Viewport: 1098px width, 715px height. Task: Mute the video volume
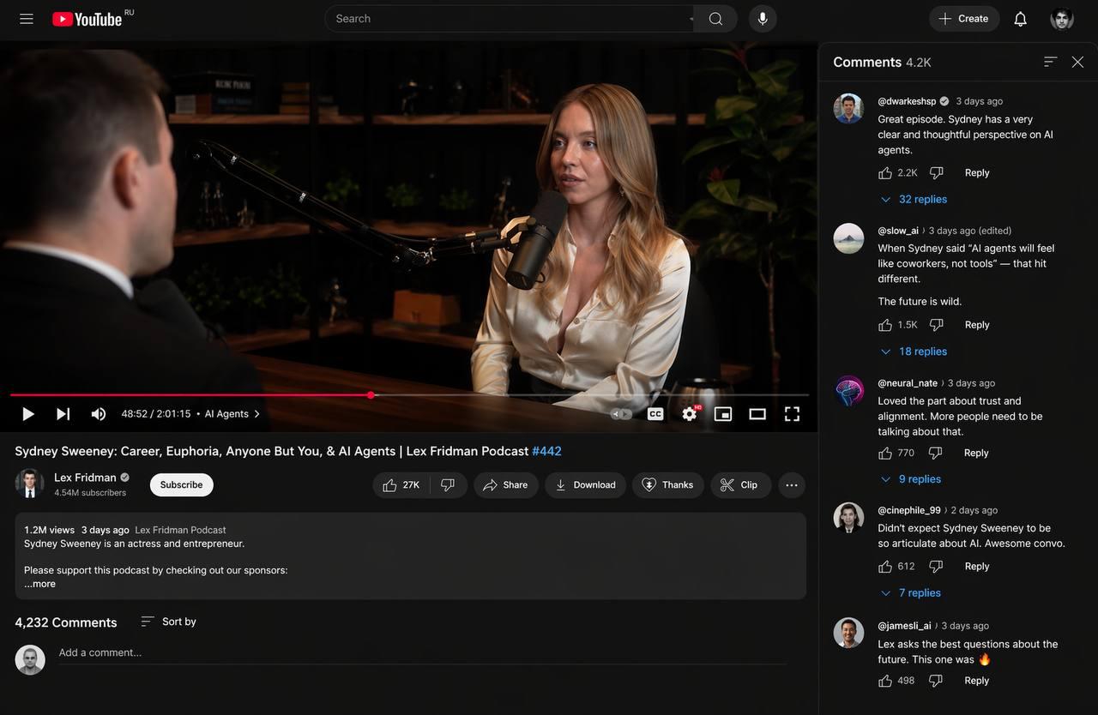(99, 414)
